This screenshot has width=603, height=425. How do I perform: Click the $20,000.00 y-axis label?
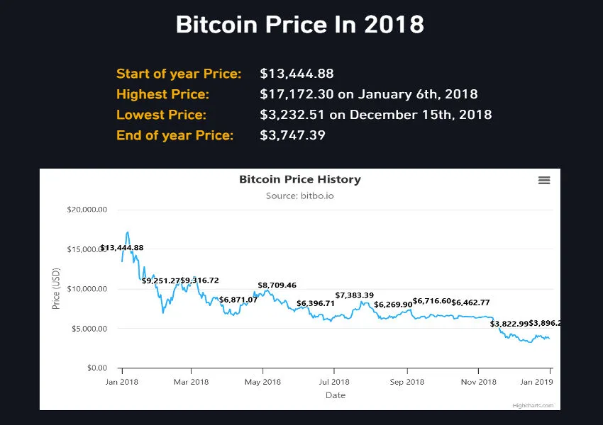pos(87,210)
